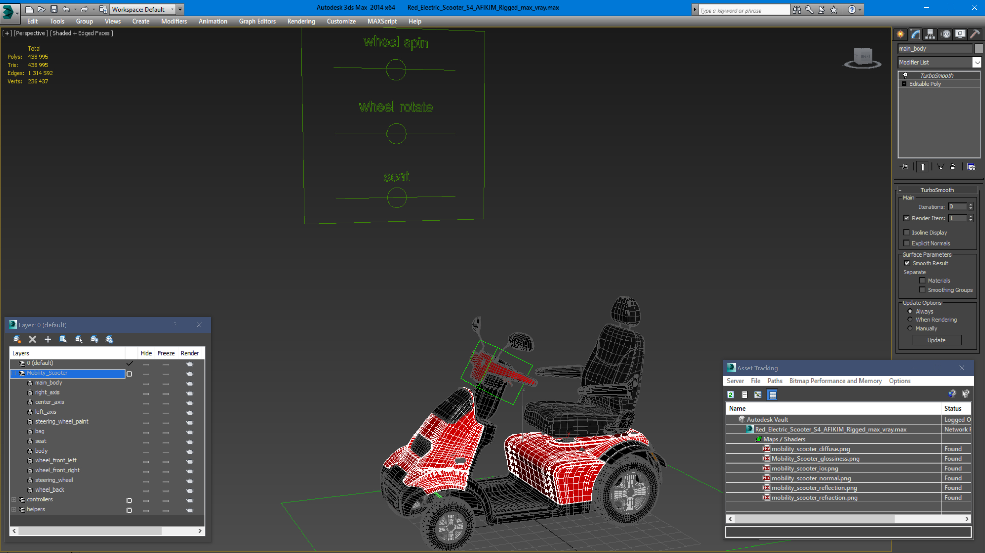Click the wheel spin slider circle

pos(396,70)
